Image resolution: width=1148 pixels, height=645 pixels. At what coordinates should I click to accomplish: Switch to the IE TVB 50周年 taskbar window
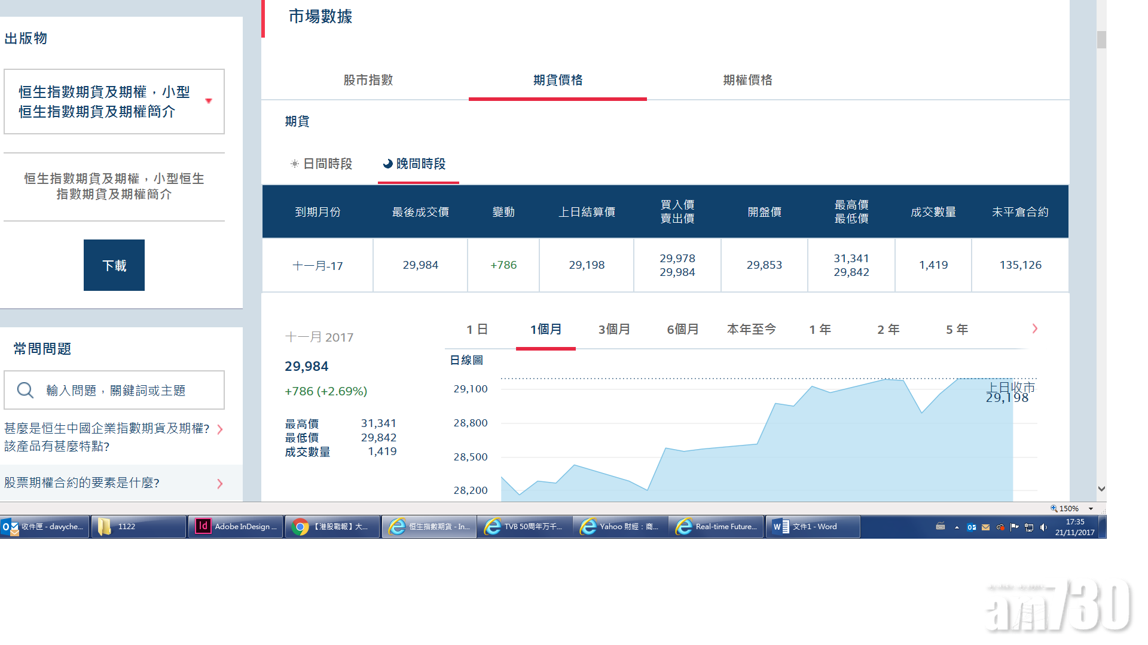pos(525,527)
